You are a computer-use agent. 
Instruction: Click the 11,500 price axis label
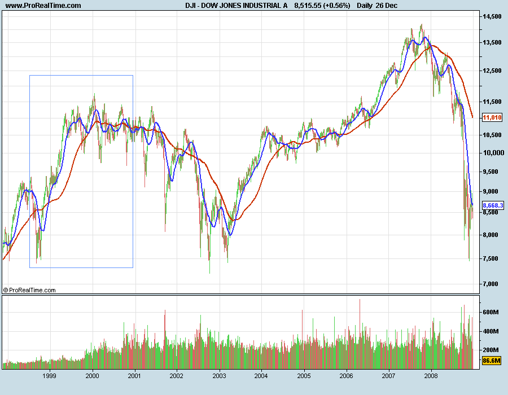[x=492, y=102]
